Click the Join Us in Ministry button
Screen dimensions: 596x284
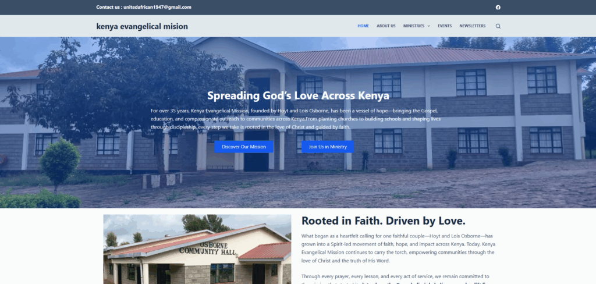pos(328,147)
